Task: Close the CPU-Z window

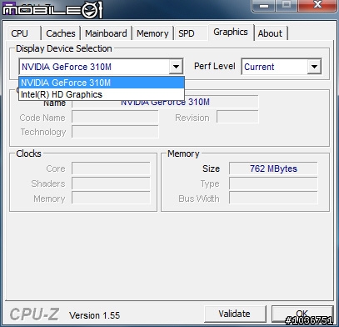Action: (317, 5)
